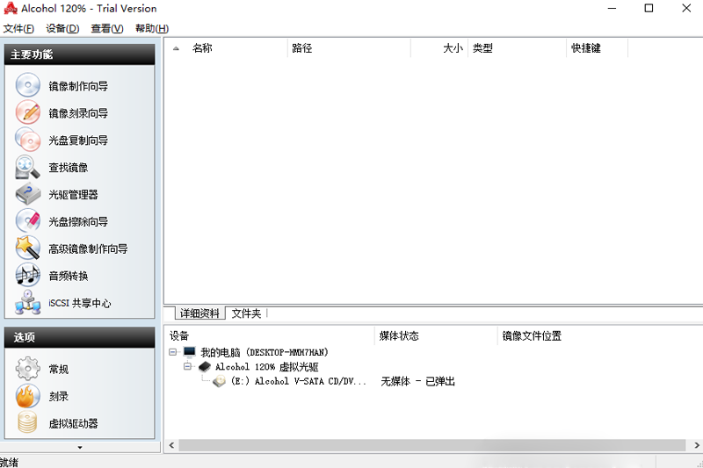Viewport: 703px width, 468px height.
Task: Click the 镜像刻录向导 icon
Action: (x=28, y=113)
